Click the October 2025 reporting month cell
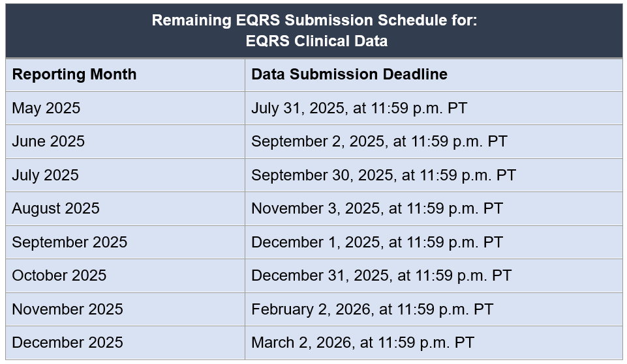Viewport: 627px width, 364px height. 125,275
